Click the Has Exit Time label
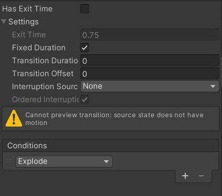This screenshot has width=222, height=196. coord(27,9)
